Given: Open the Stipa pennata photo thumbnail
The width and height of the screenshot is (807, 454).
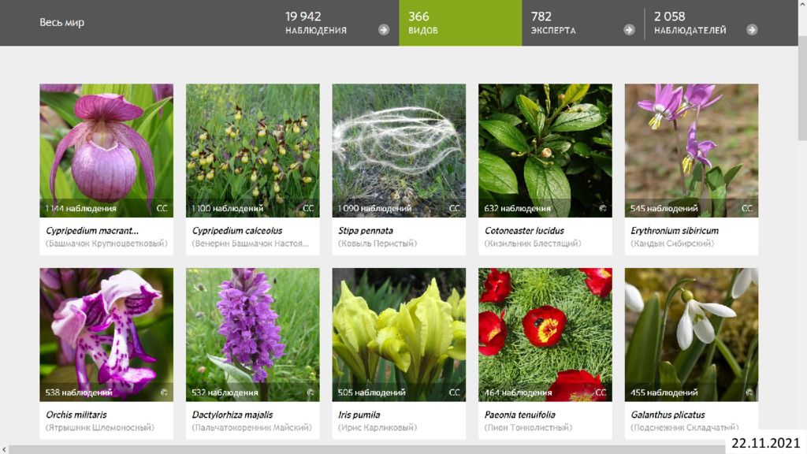Looking at the screenshot, I should 399,151.
